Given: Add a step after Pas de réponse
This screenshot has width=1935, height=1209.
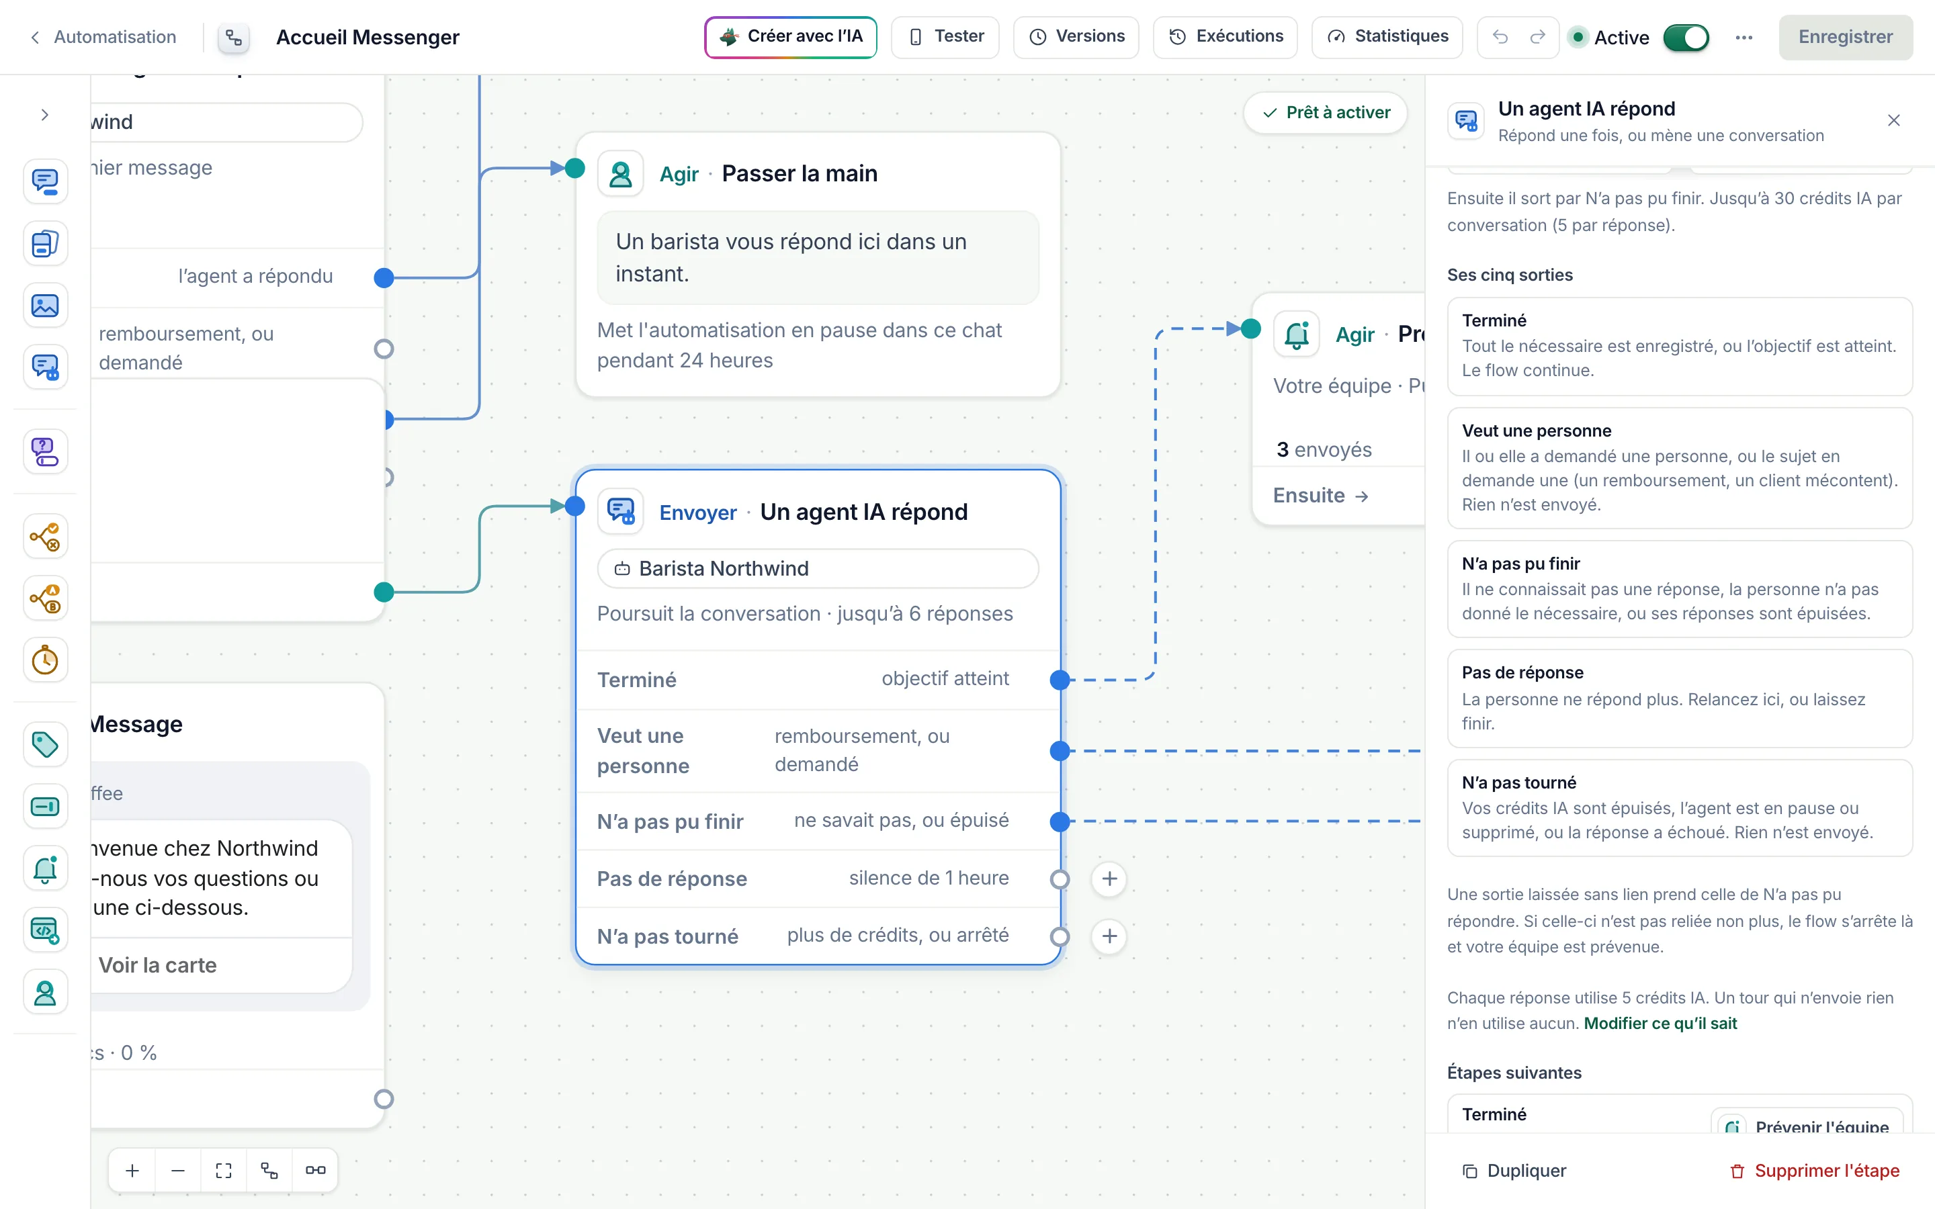Looking at the screenshot, I should point(1110,879).
